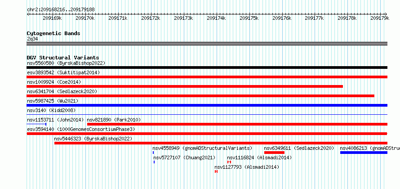The width and height of the screenshot is (400, 189).
Task: Click nsv3140 (Kidd2008) label
Action: [x=51, y=110]
